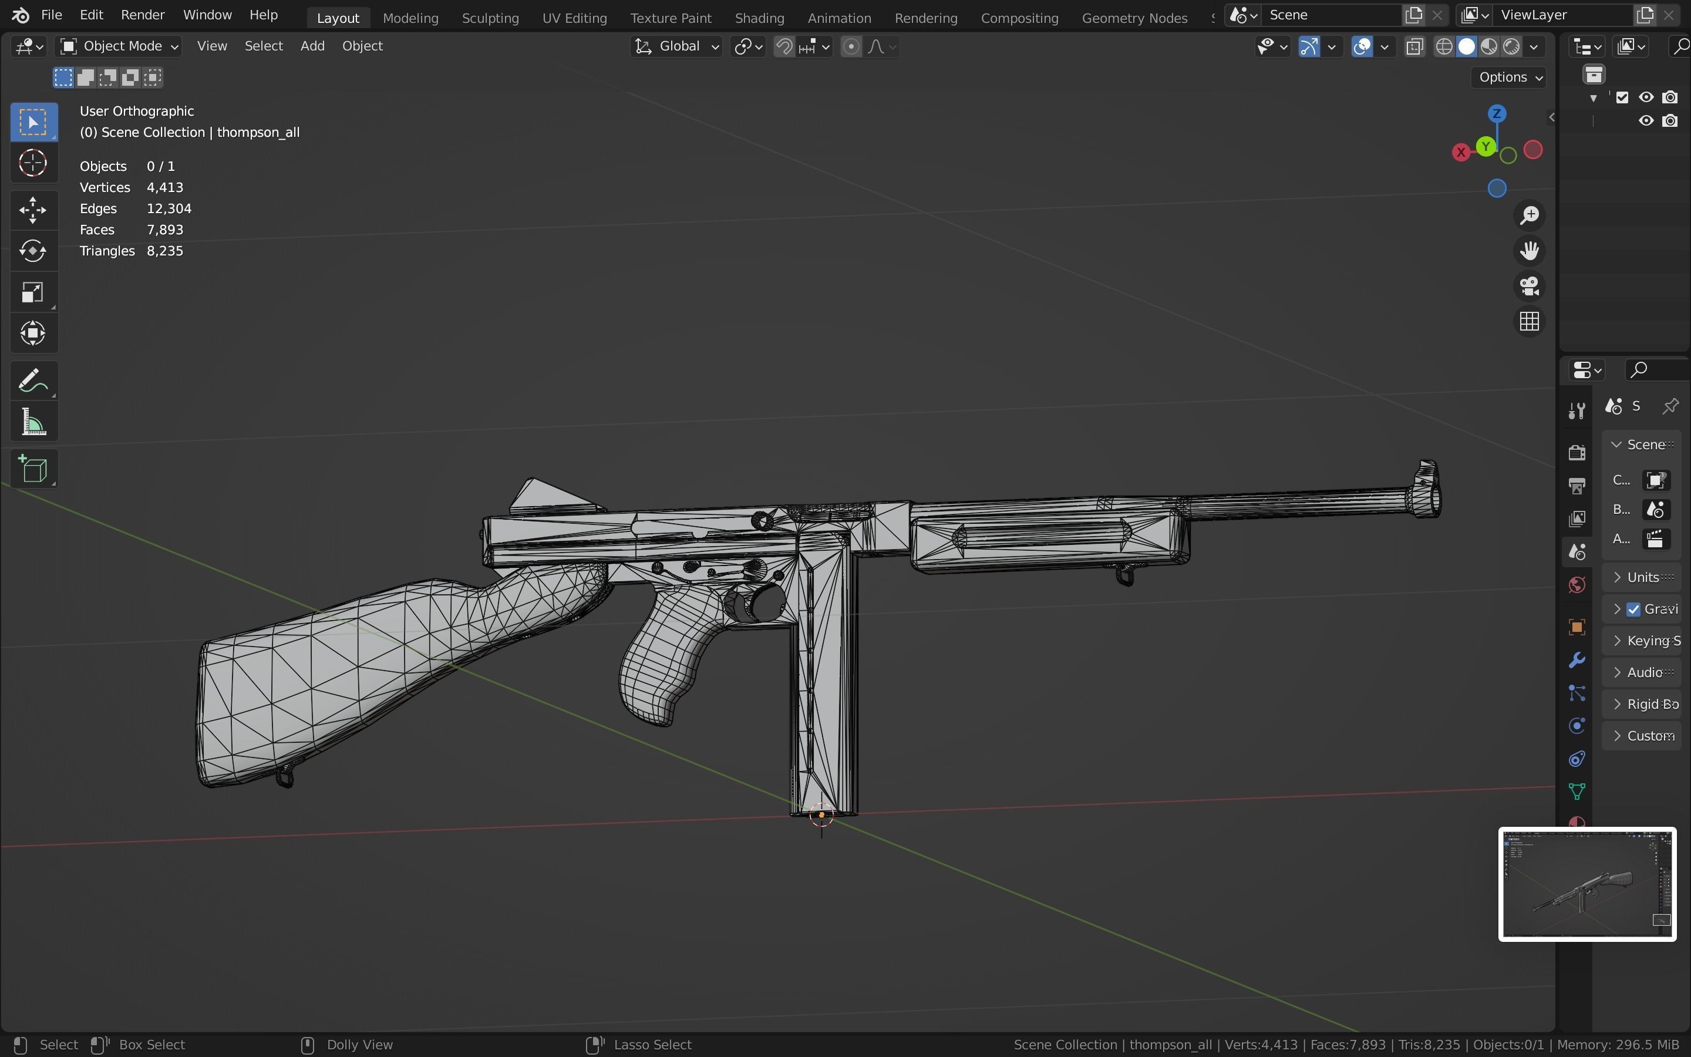Enable the Gravity checkbox

1633,610
